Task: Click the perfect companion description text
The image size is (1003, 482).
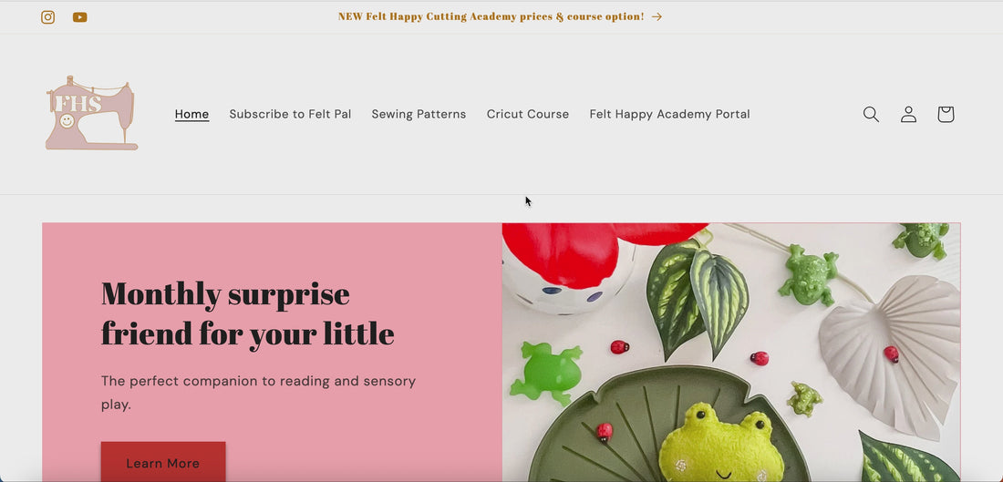Action: point(258,393)
